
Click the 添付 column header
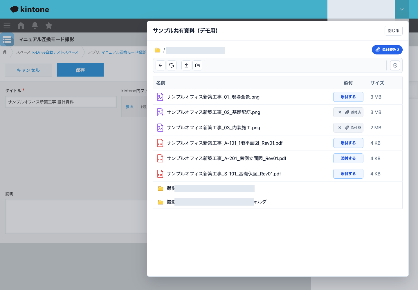348,83
